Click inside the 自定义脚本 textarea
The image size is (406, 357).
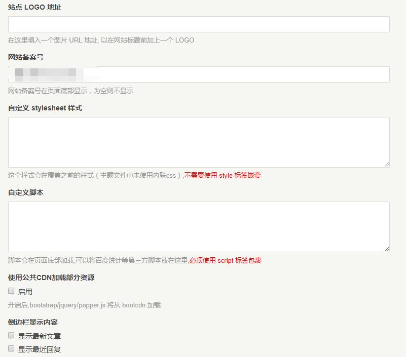[199, 226]
